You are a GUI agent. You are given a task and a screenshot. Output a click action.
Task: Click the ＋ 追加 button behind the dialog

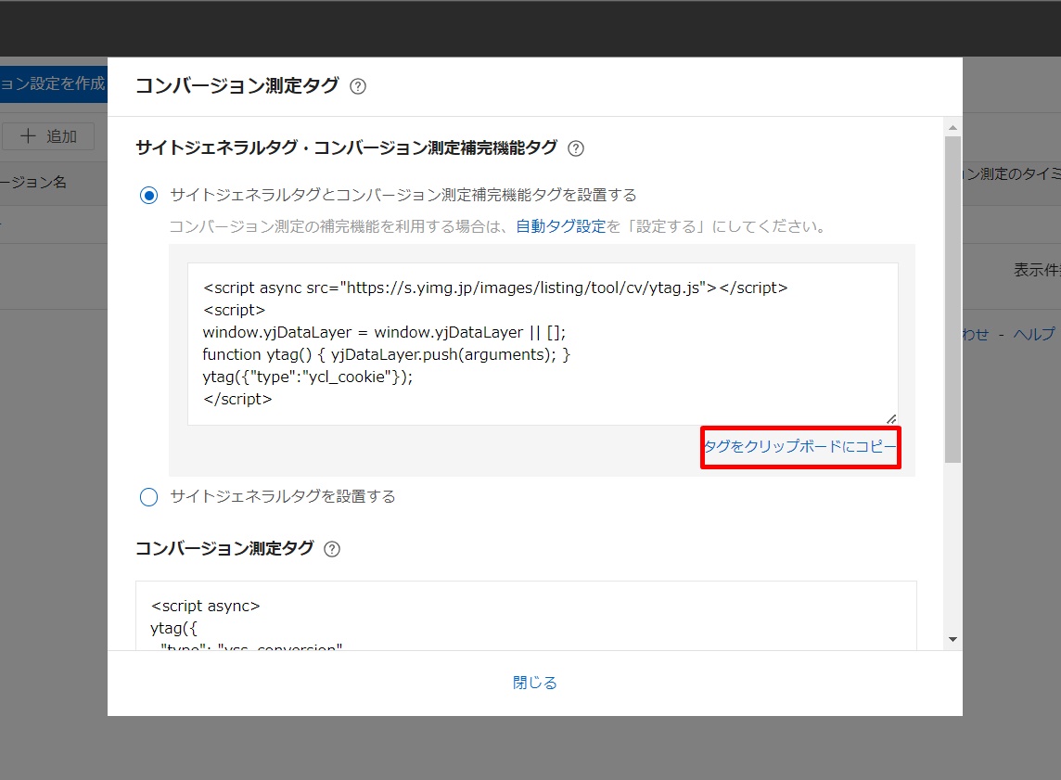coord(48,136)
